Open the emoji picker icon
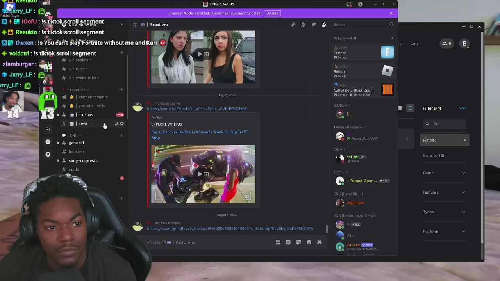Viewport: 500px width, 281px height. point(309,242)
